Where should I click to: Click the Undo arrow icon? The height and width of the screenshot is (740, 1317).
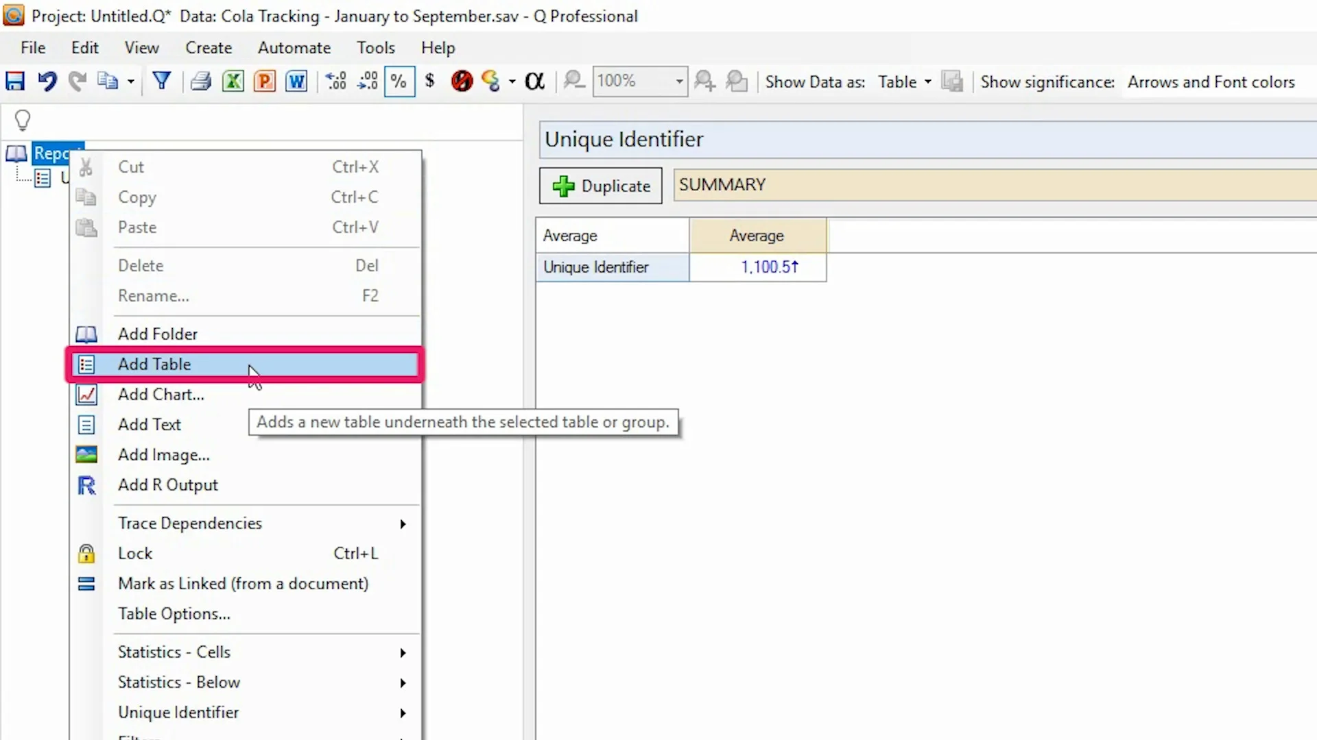coord(47,82)
